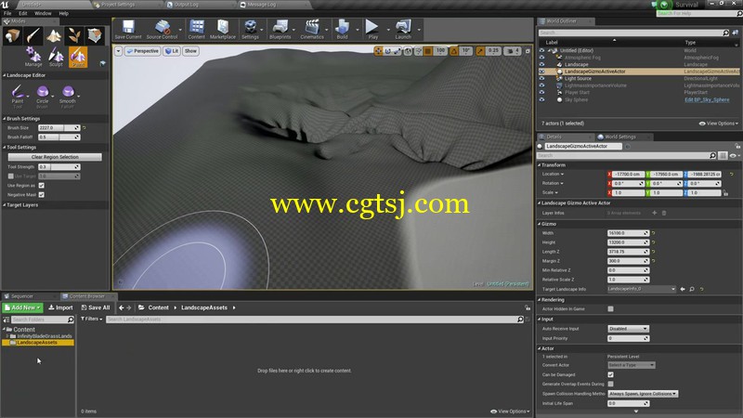Toggle world/local coordinate system icon
743x418 pixels.
(408, 51)
